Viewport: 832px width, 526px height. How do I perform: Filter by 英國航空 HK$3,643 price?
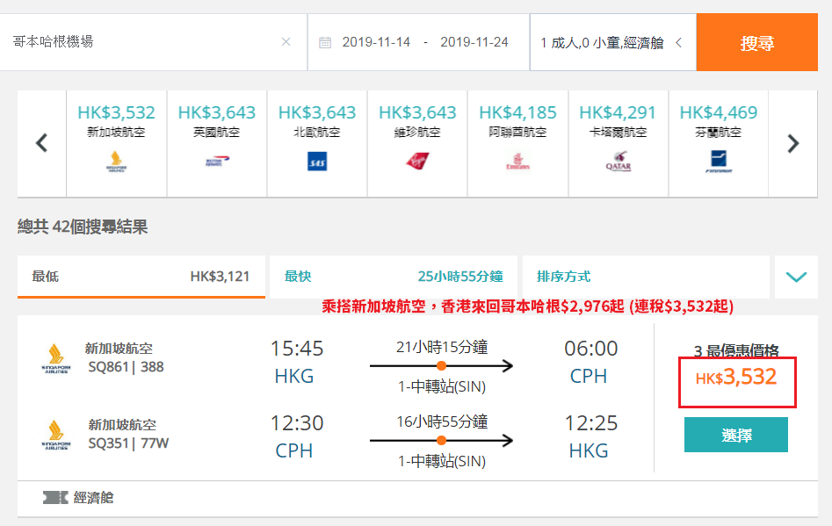216,144
